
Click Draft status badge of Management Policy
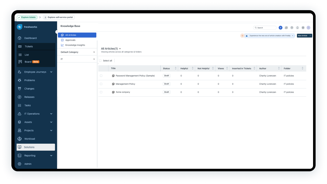[167, 84]
